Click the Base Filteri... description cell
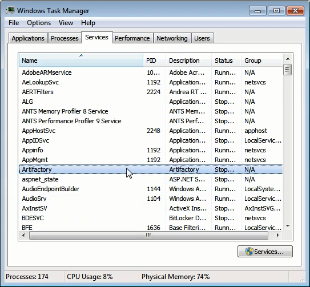The height and width of the screenshot is (287, 310). pyautogui.click(x=187, y=228)
